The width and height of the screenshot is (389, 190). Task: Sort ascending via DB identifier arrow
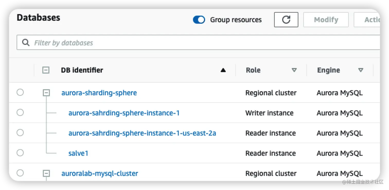pos(223,70)
